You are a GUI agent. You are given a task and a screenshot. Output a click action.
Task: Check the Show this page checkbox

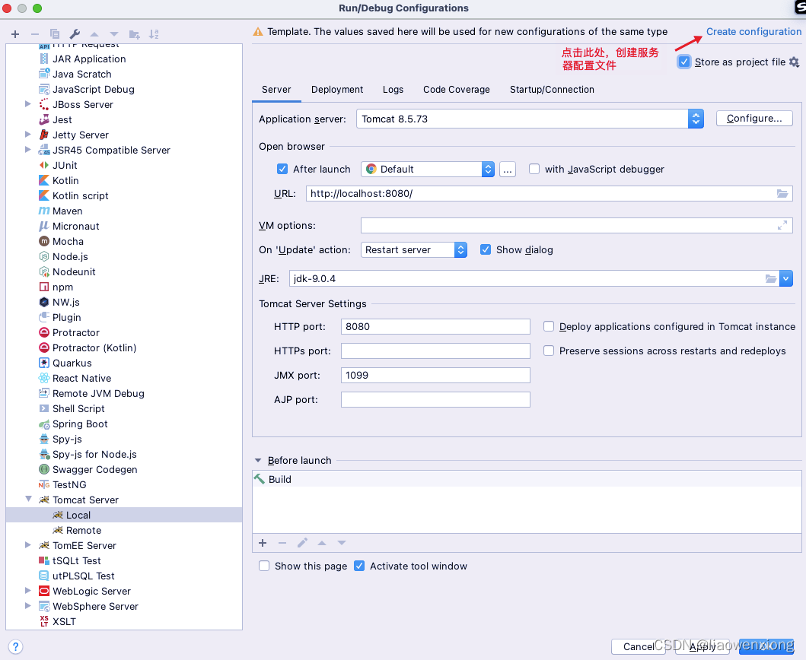tap(264, 566)
